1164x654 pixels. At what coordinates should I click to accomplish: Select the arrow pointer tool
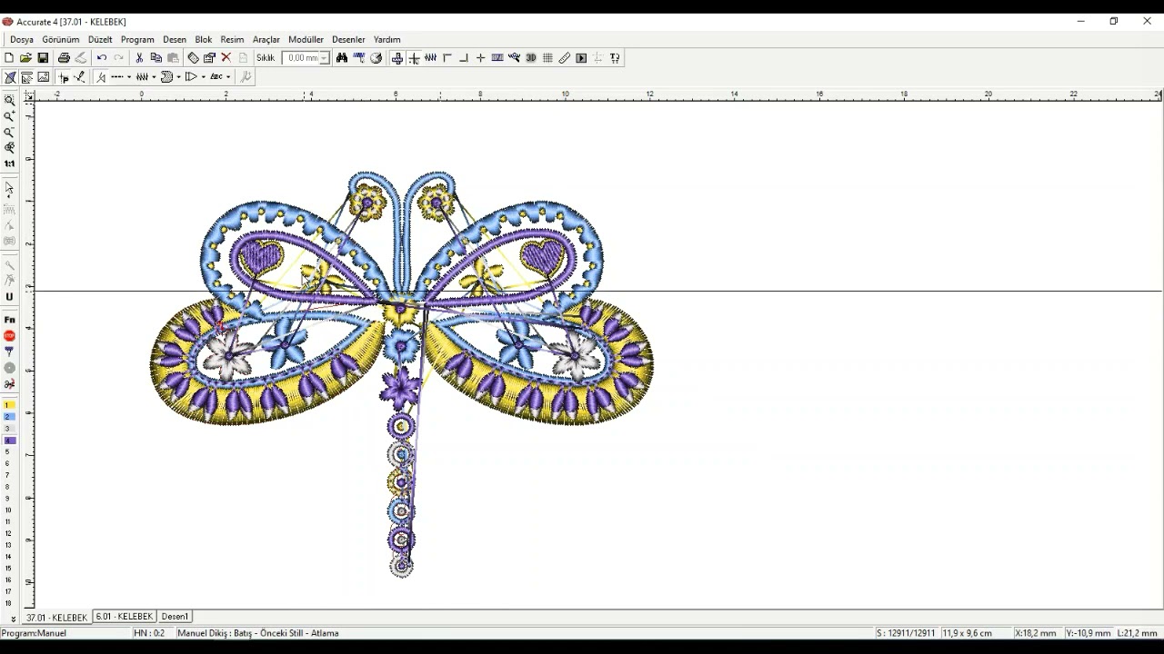pos(10,189)
